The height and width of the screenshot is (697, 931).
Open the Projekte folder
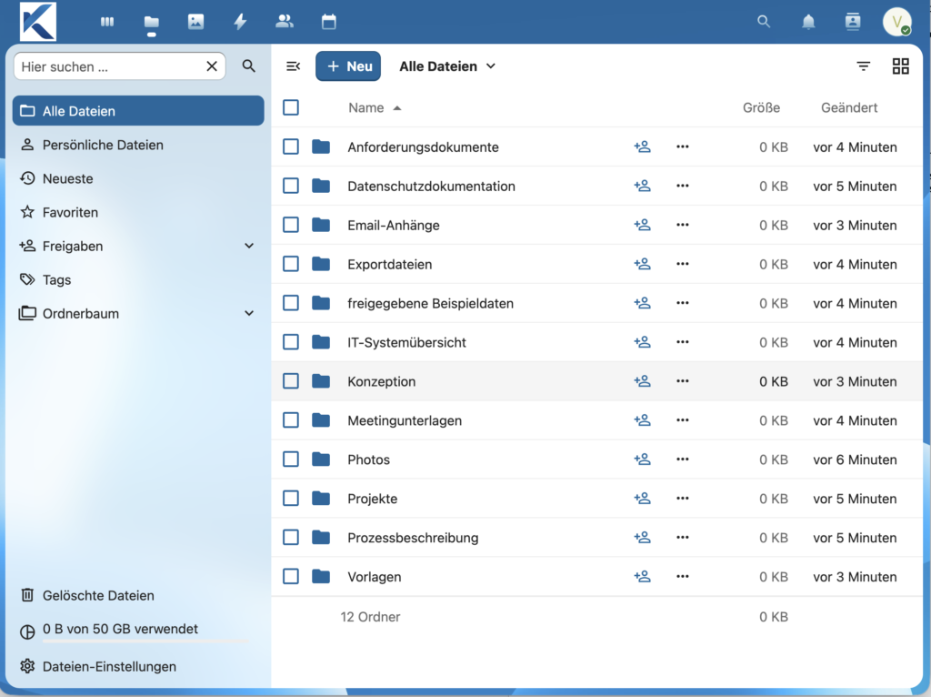coord(372,499)
